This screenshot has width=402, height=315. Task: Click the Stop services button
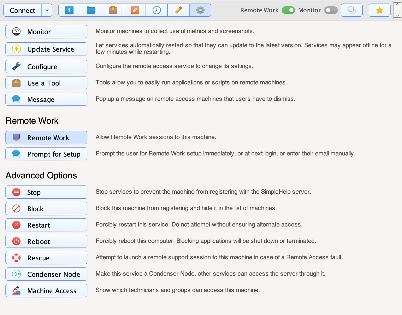click(46, 192)
